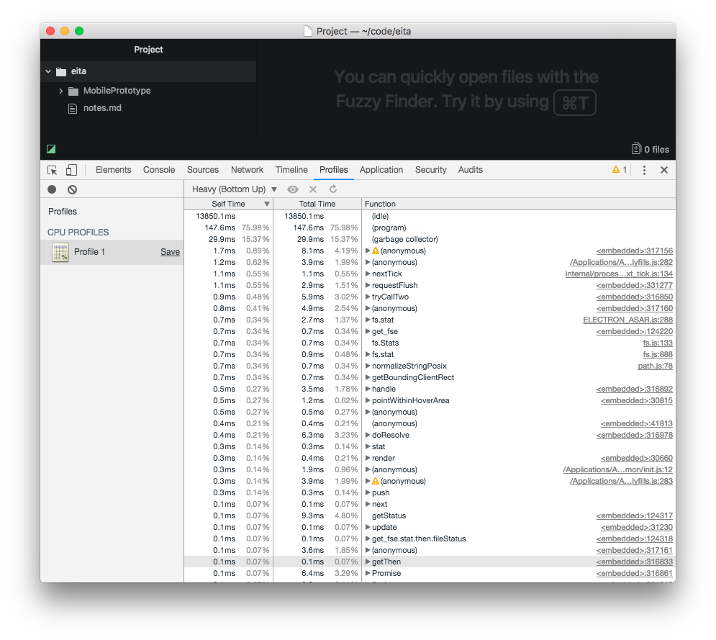The width and height of the screenshot is (716, 640).
Task: Expand the Promise function row
Action: coord(368,573)
